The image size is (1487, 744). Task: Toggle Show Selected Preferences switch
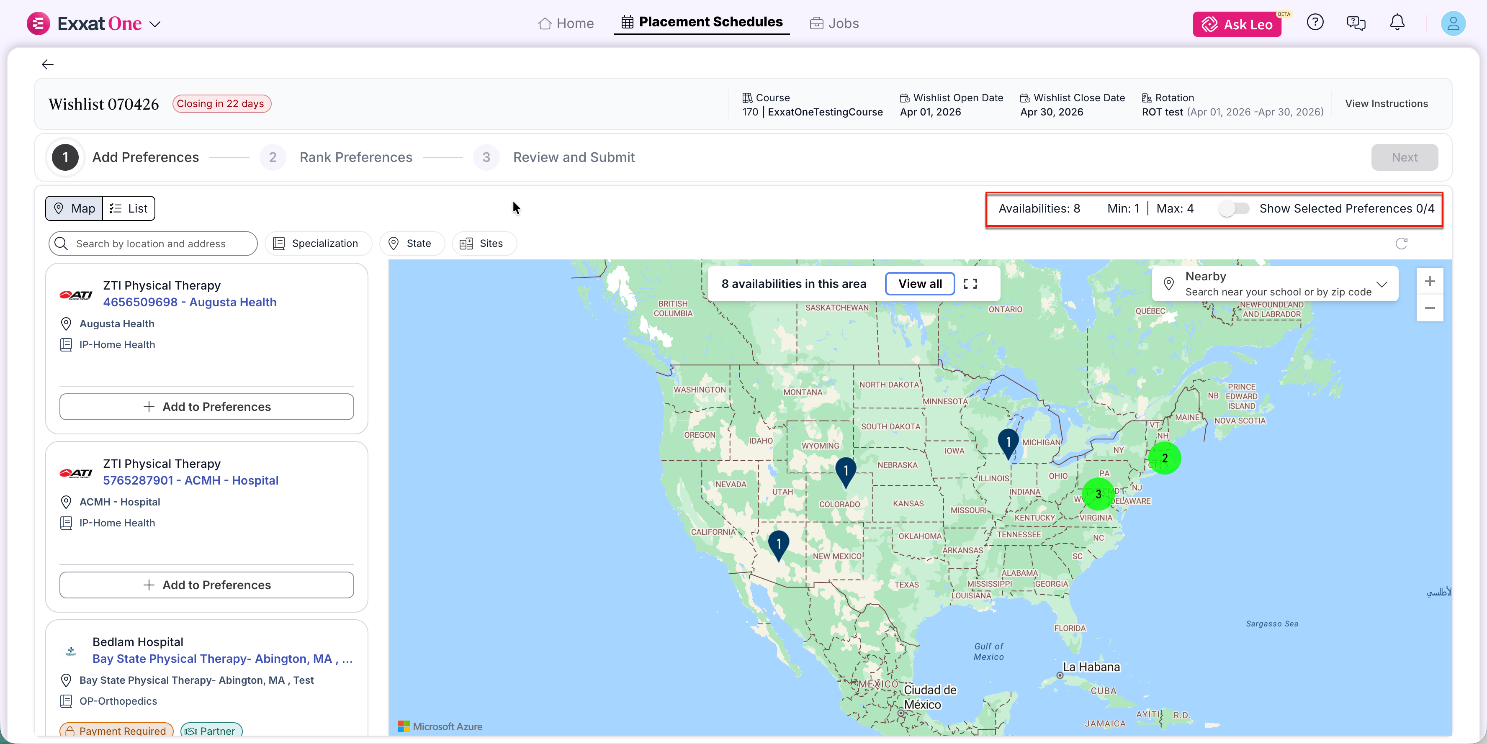[x=1234, y=208]
